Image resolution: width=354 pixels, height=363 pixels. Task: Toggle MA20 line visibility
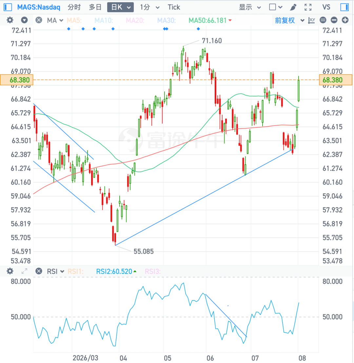[x=135, y=20]
